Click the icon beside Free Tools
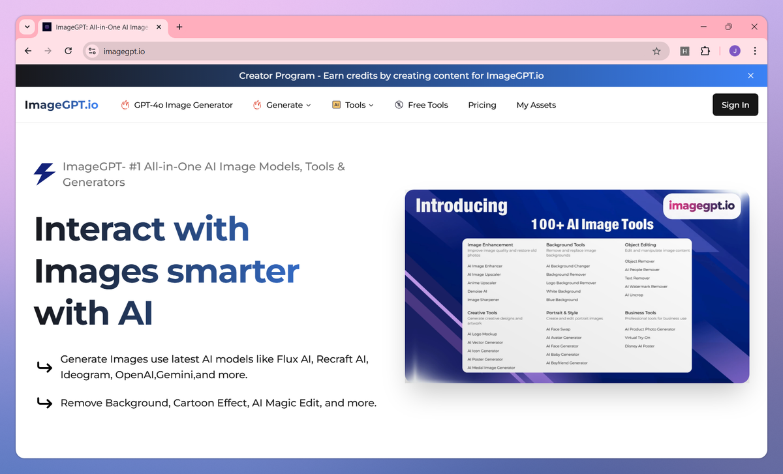The width and height of the screenshot is (783, 474). point(399,105)
